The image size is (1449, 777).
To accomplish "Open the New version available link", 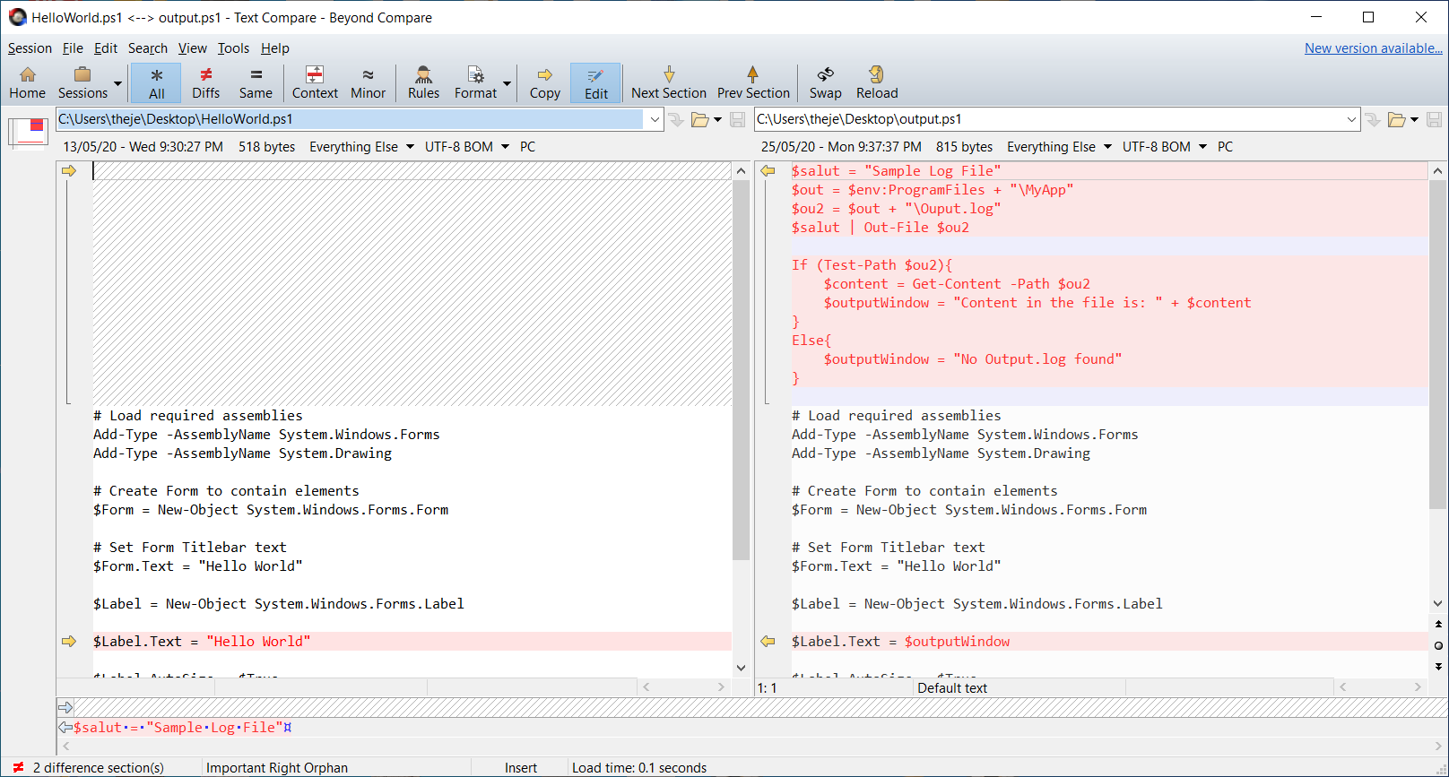I will 1373,48.
